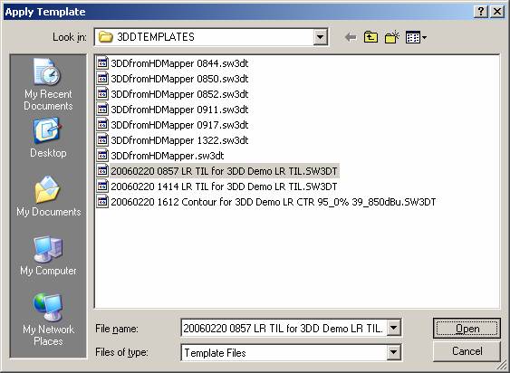Select the 20060220 1612 Contour template file
This screenshot has height=373, width=510.
[266, 202]
